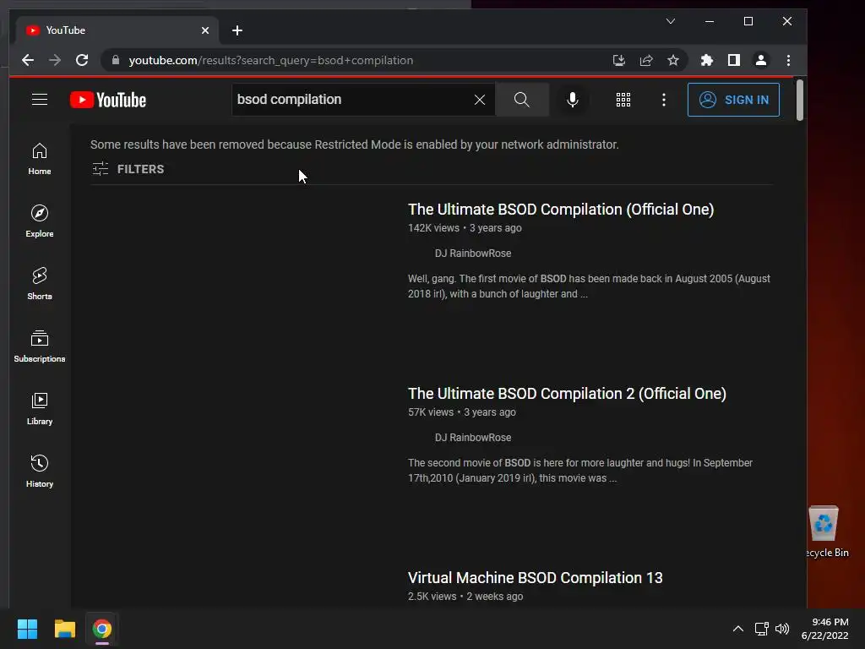Click the page vertical scrollbar thumb
The width and height of the screenshot is (865, 649).
tap(799, 100)
